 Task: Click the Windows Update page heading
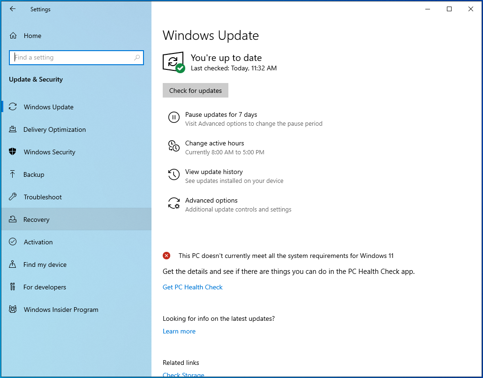pyautogui.click(x=211, y=36)
